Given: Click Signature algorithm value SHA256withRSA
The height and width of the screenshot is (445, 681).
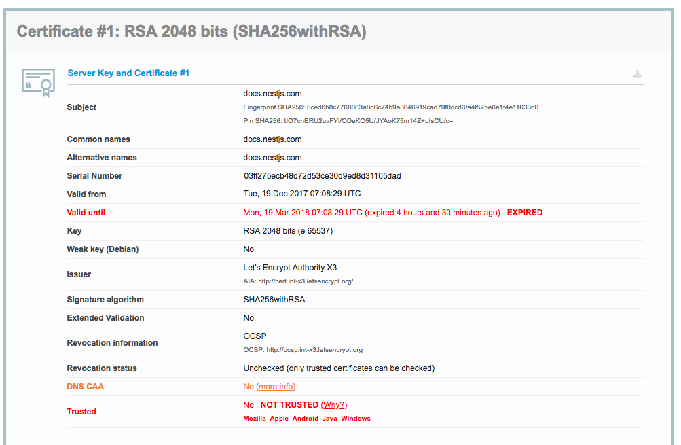Looking at the screenshot, I should (x=274, y=300).
